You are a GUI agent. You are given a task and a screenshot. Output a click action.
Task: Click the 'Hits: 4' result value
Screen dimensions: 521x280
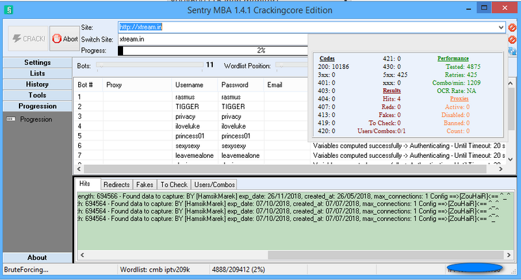391,99
